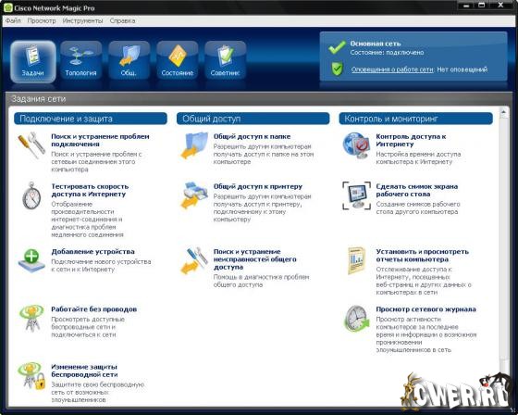Click the desktop screenshot monitor icon
This screenshot has width=518, height=415.
(356, 195)
